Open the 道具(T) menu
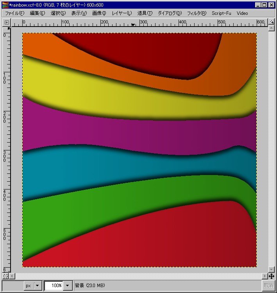This screenshot has width=277, height=293. (145, 13)
